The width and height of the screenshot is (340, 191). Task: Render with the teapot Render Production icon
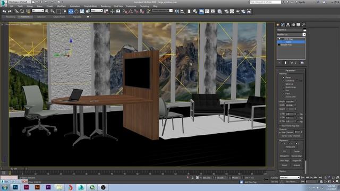click(x=237, y=11)
